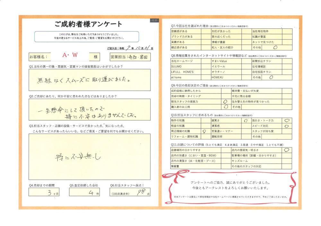Check the その他 cell in Q8

(x=271, y=77)
